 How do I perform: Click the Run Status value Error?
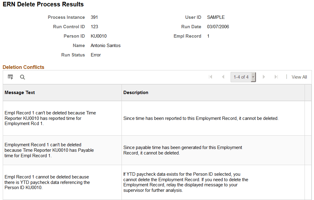(x=96, y=55)
